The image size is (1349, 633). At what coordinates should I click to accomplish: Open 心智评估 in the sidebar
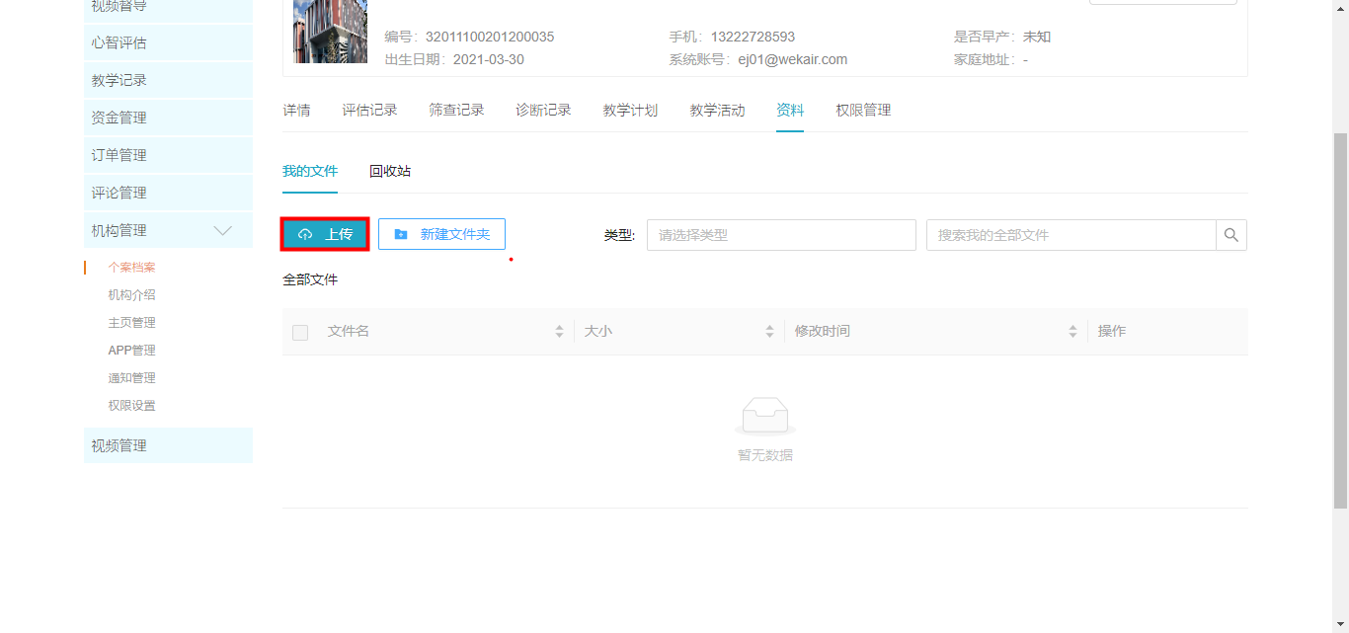[x=168, y=42]
